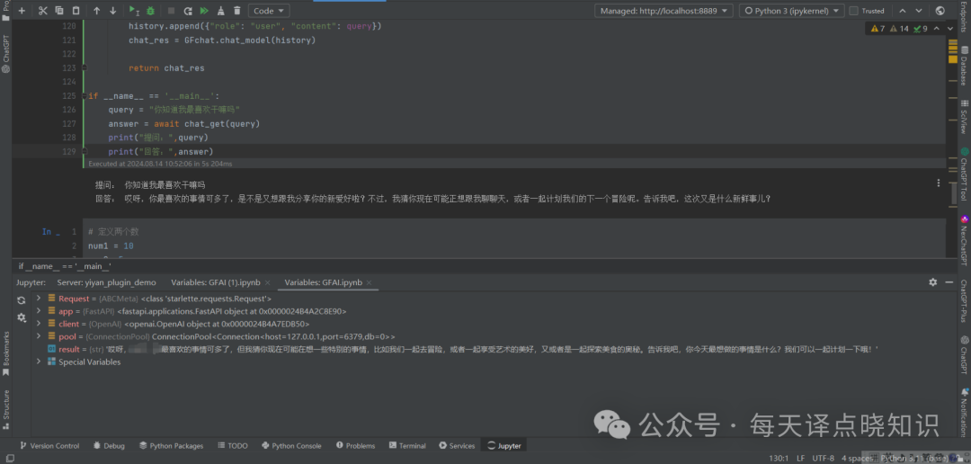Screen dimensions: 971x464
Task: Close the Variables: GFAI.ipynb tab
Action: pyautogui.click(x=370, y=282)
